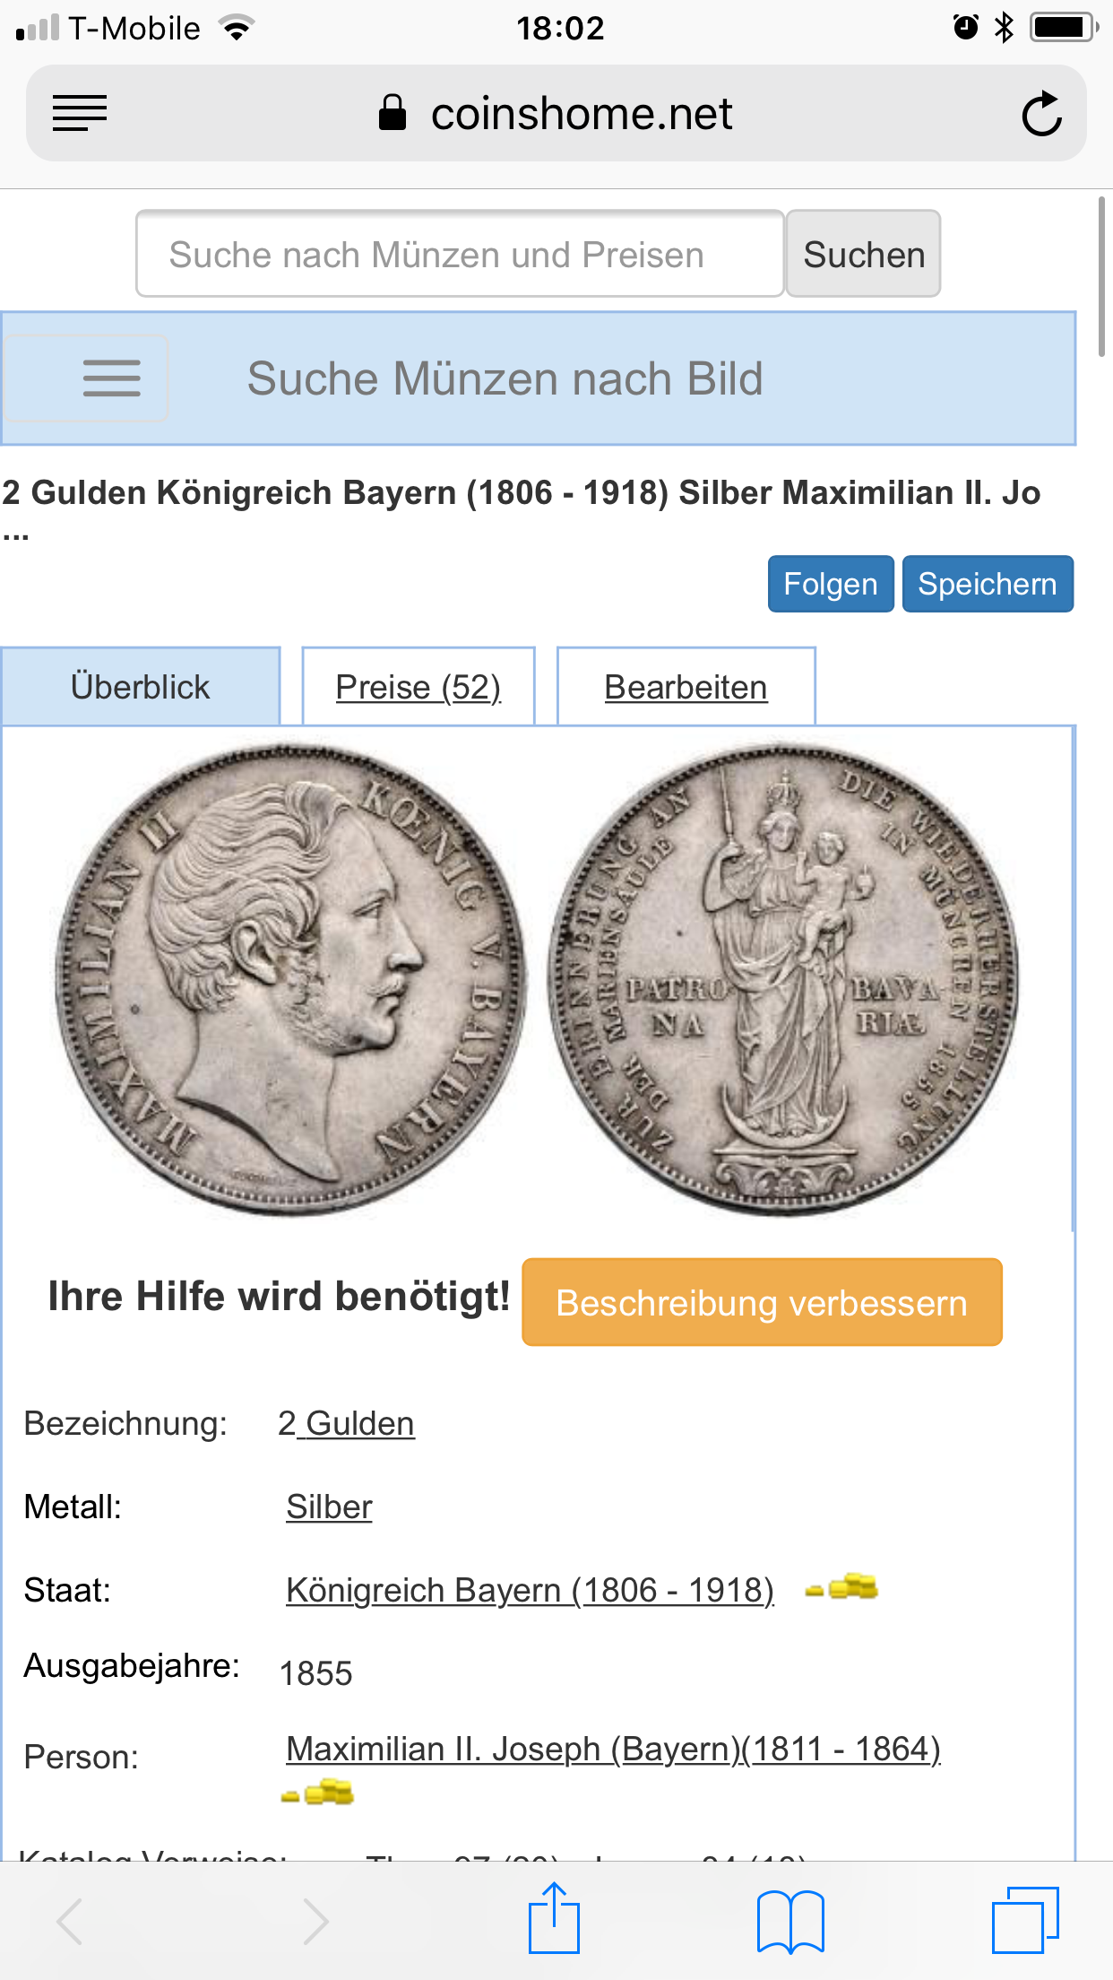Click the Folgen button
Viewport: 1113px width, 1980px height.
click(831, 584)
